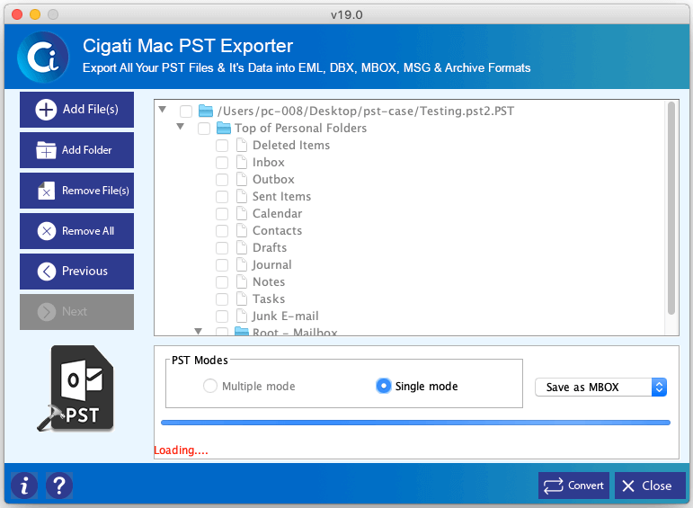Select the Sent Items tree row label
Screen dimensions: 693x508
281,196
